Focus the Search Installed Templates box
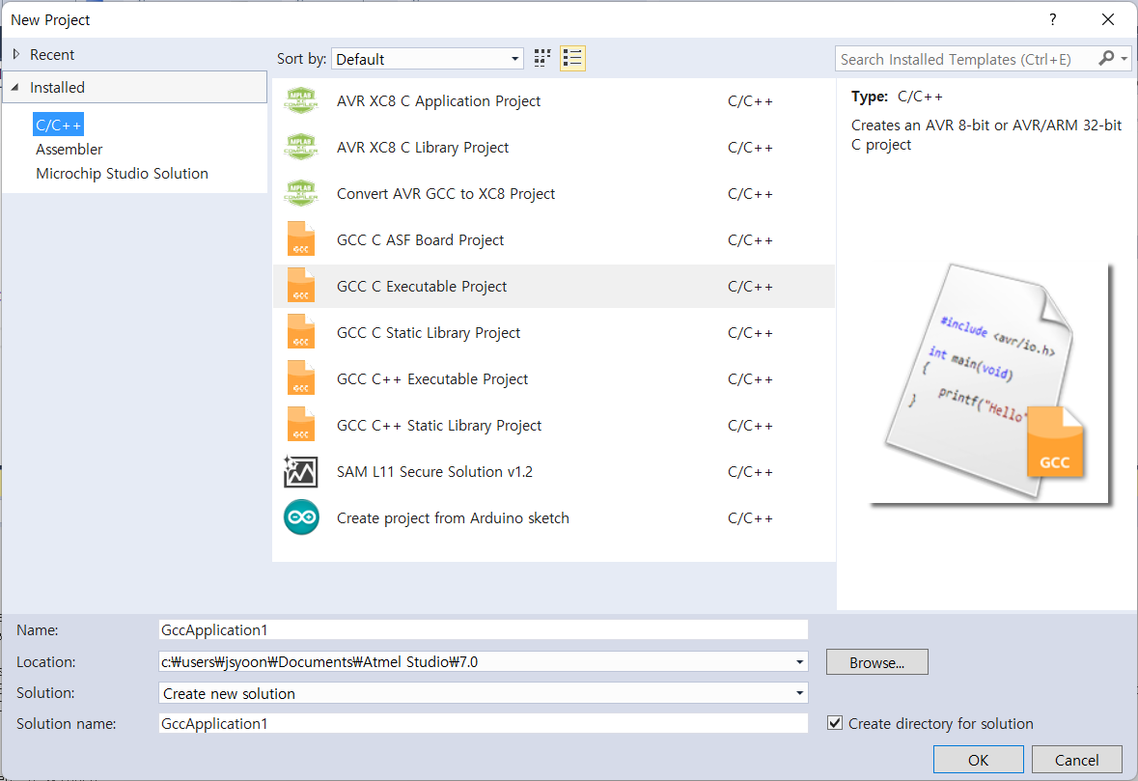This screenshot has height=781, width=1138. click(967, 59)
